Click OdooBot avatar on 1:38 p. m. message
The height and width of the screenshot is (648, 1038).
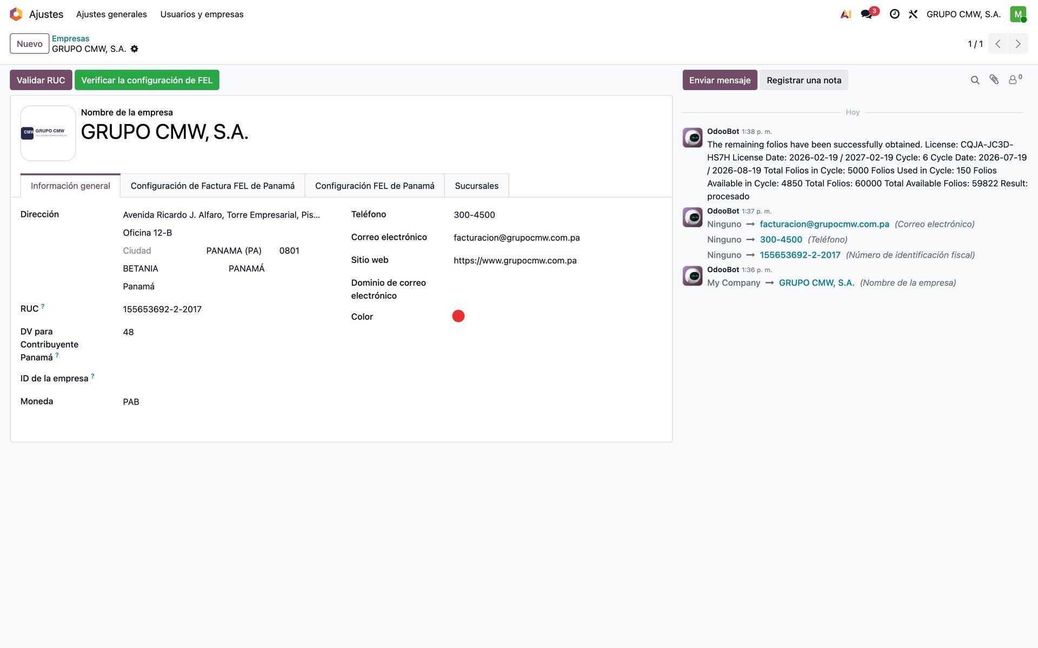[693, 138]
